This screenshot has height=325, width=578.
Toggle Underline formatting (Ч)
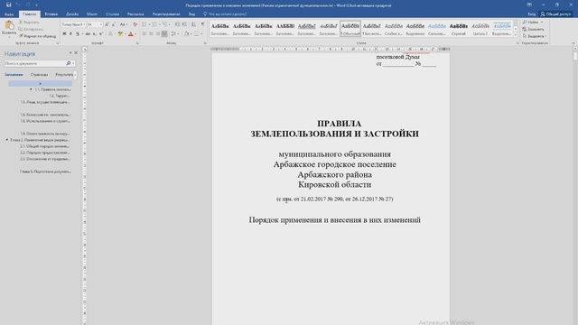coord(78,34)
